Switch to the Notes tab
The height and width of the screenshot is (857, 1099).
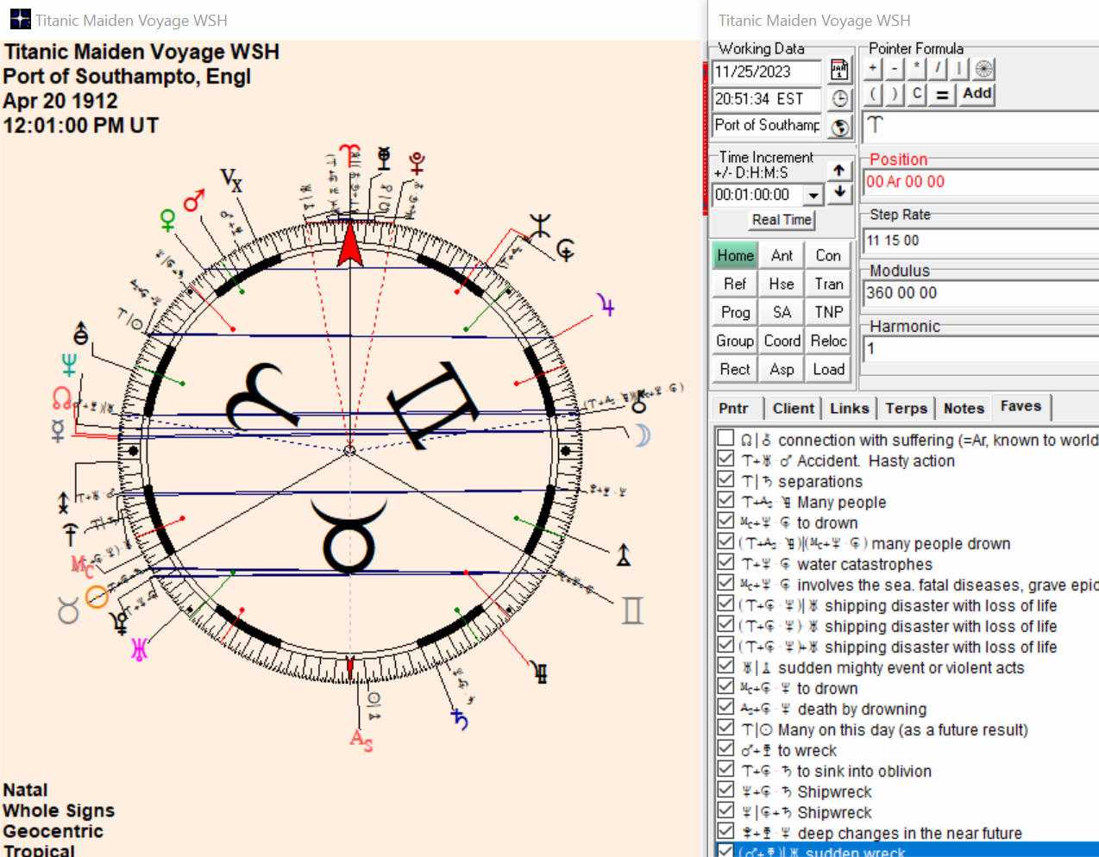[964, 409]
